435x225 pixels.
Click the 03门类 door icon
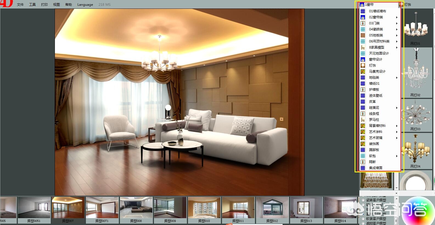point(363,23)
